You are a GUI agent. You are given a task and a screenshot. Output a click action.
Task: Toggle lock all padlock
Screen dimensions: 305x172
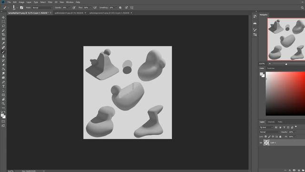[280, 137]
